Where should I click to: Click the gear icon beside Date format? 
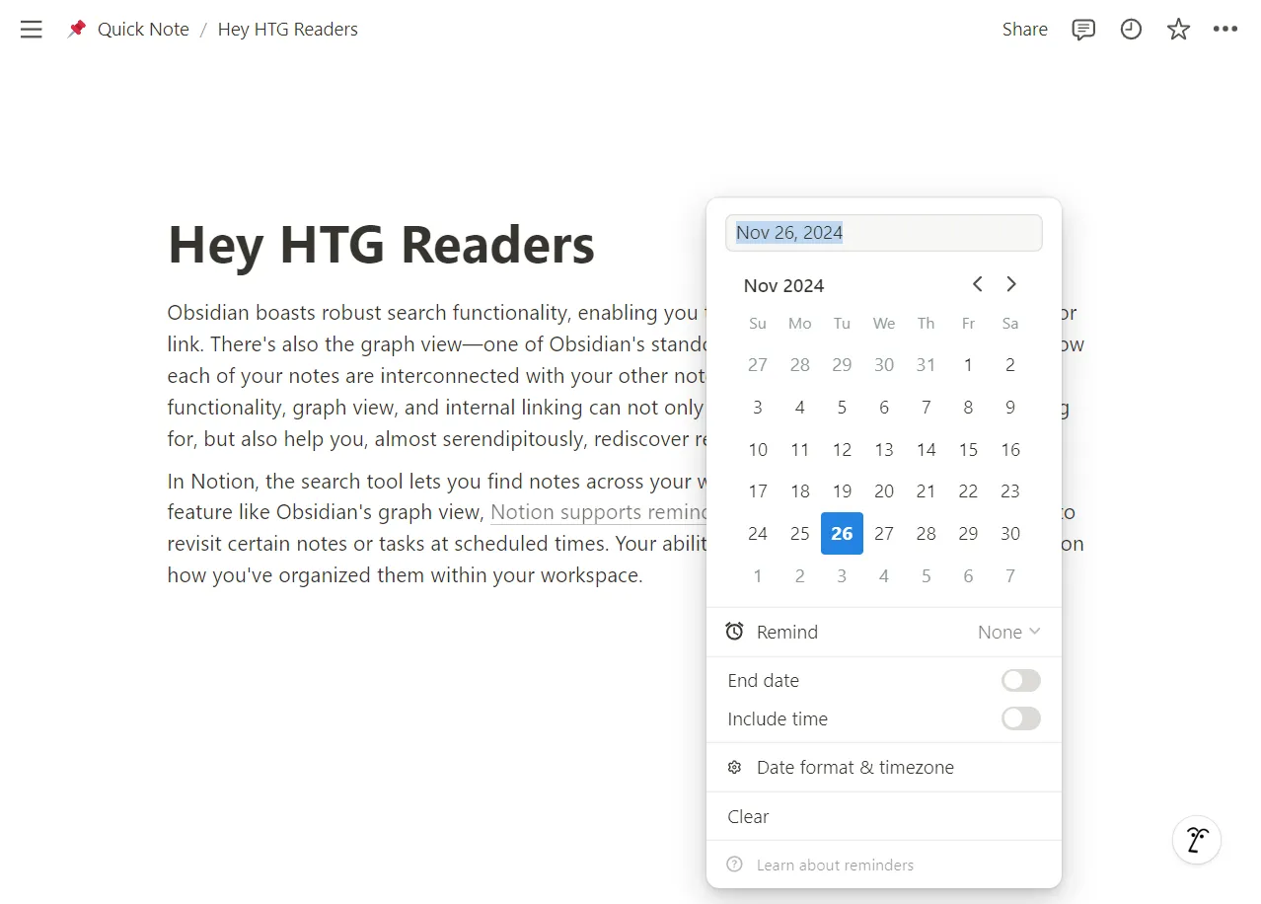point(734,767)
